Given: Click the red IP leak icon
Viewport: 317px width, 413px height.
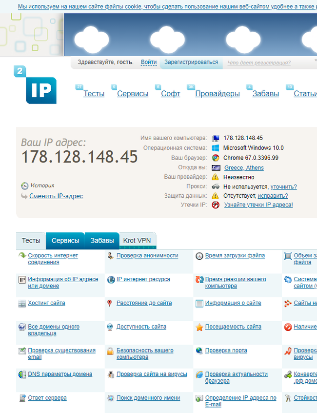Looking at the screenshot, I should click(x=216, y=205).
